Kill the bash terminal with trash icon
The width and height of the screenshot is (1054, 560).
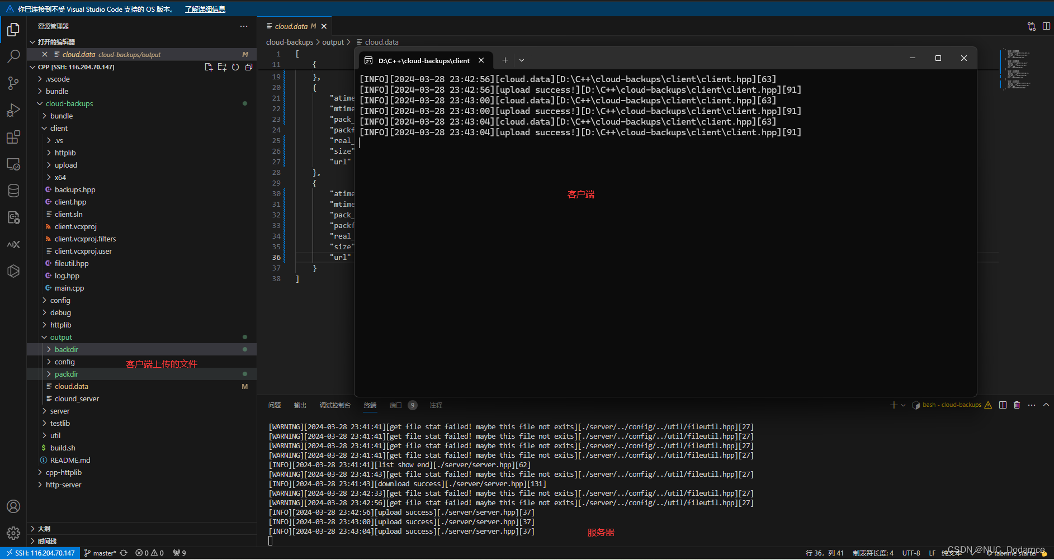coord(1017,405)
